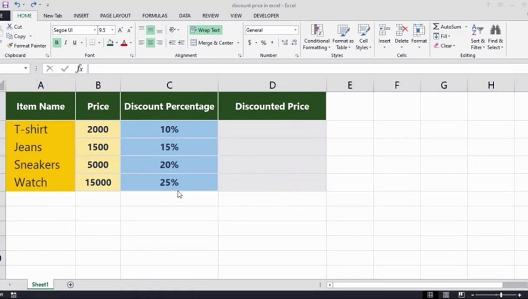
Task: Toggle Underline formatting
Action: (75, 42)
